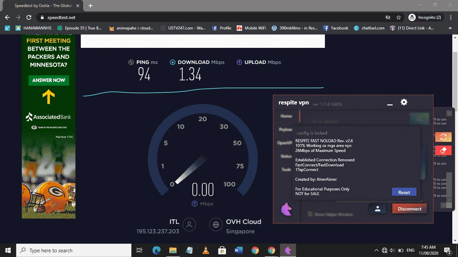Click the PING result icon
The height and width of the screenshot is (257, 458).
(x=131, y=62)
